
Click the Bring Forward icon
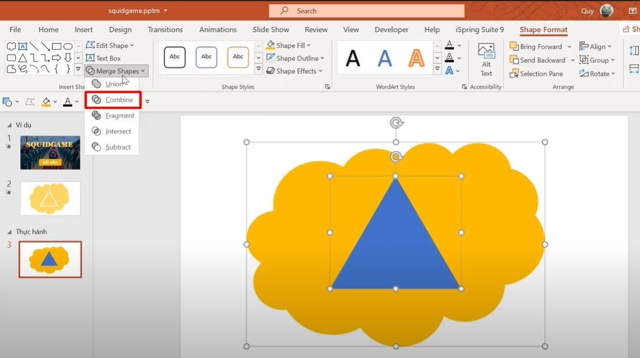[x=513, y=46]
